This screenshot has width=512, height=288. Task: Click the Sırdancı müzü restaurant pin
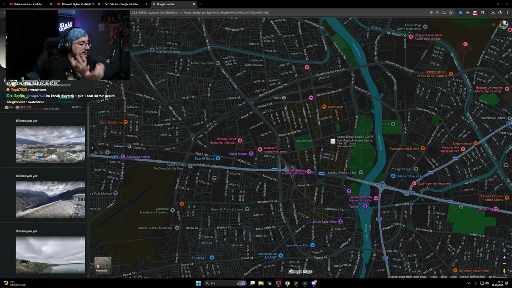476,143
